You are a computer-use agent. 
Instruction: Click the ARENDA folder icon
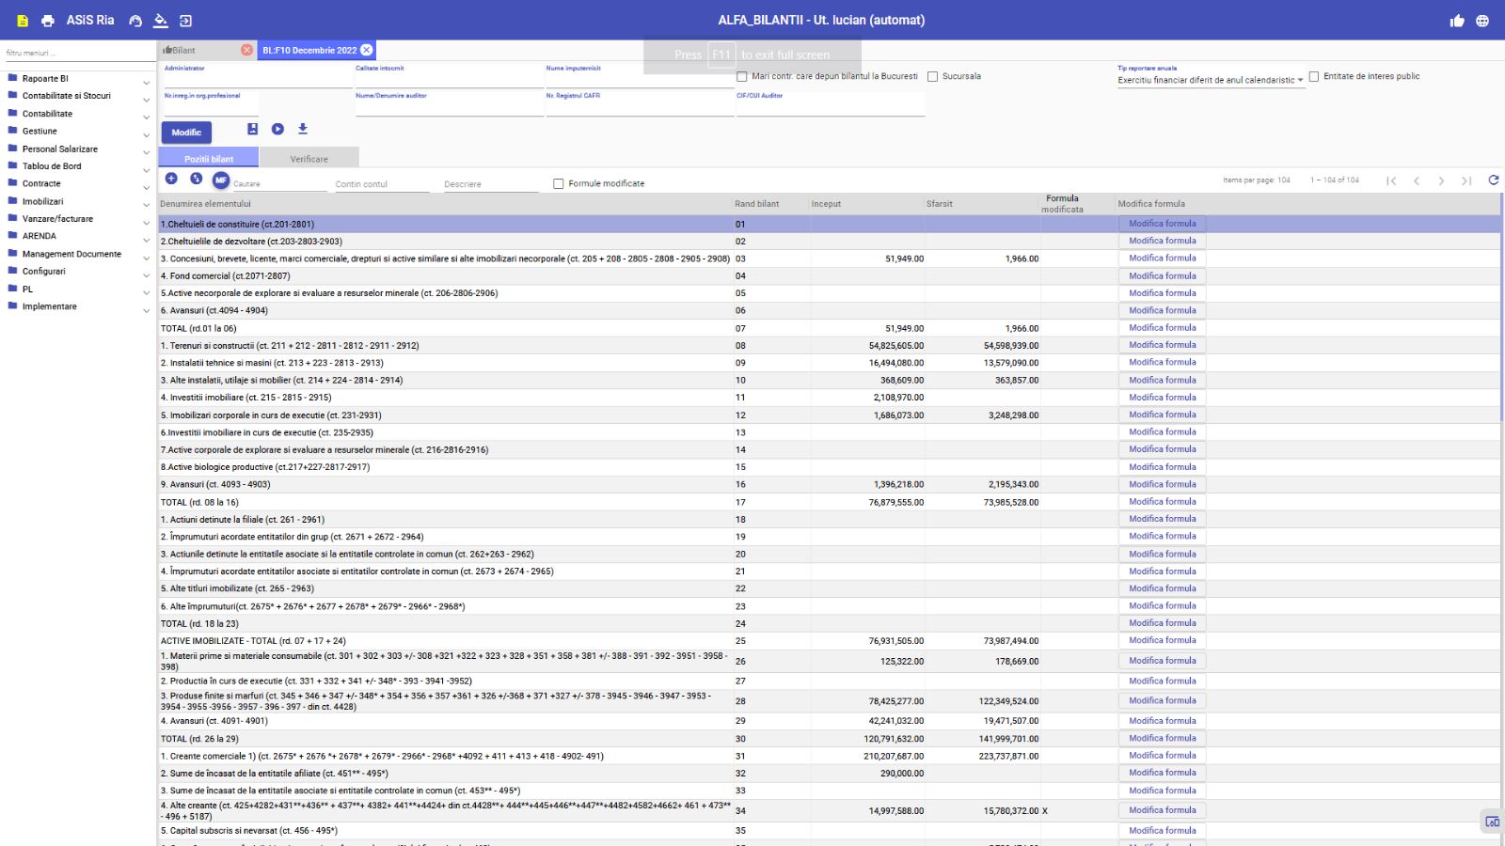click(x=13, y=236)
